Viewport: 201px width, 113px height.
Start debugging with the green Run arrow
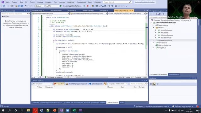[x=61, y=6]
